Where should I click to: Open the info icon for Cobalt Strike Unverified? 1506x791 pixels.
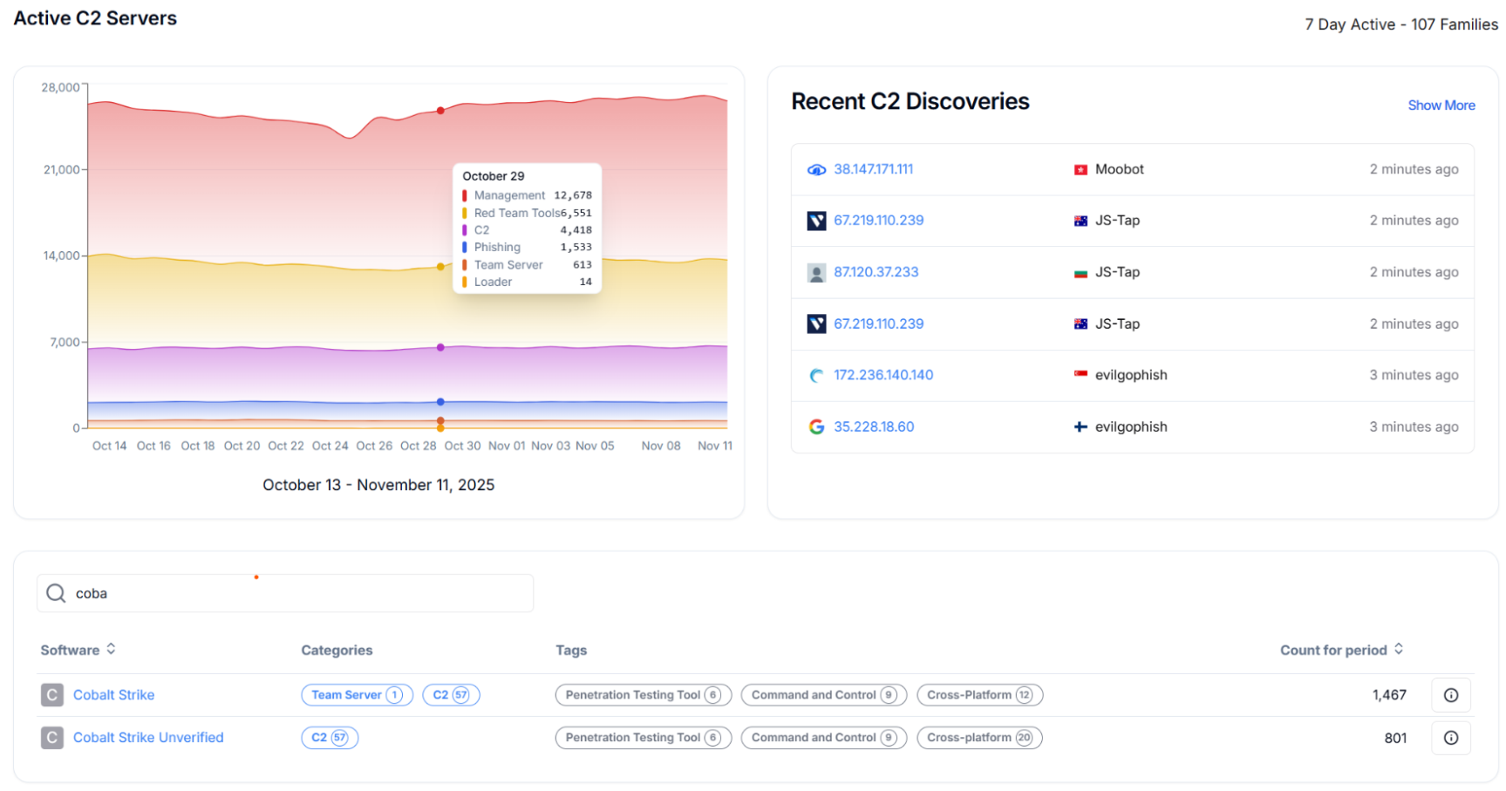tap(1451, 738)
